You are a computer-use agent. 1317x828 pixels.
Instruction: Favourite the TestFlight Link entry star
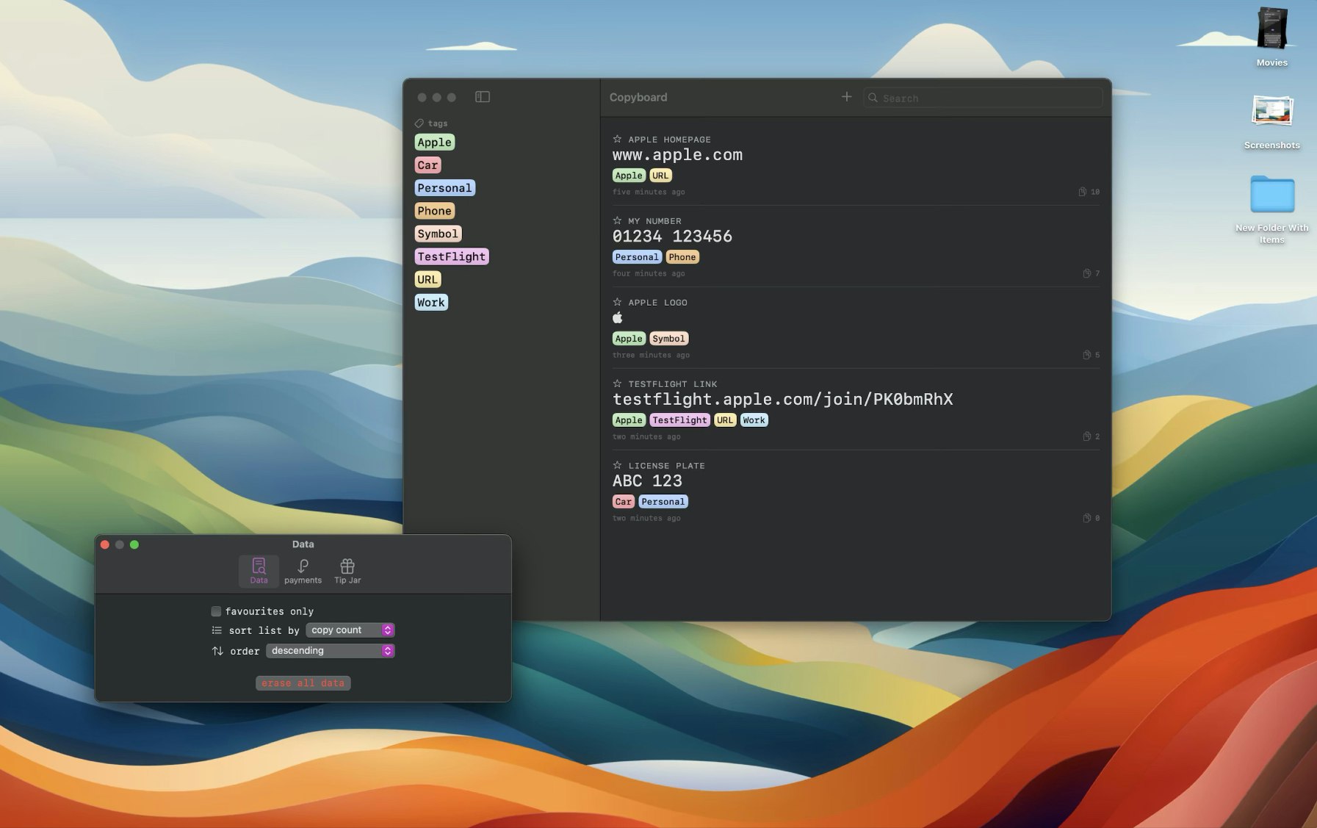pos(618,384)
